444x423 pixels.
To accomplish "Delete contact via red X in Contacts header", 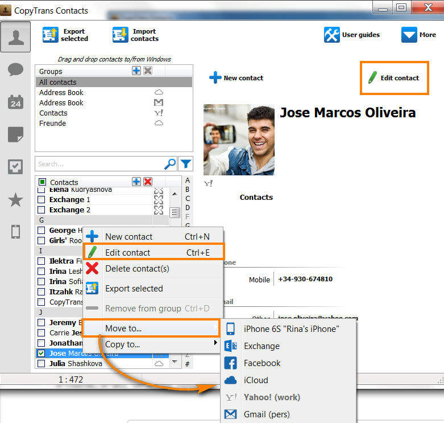I will [x=148, y=182].
